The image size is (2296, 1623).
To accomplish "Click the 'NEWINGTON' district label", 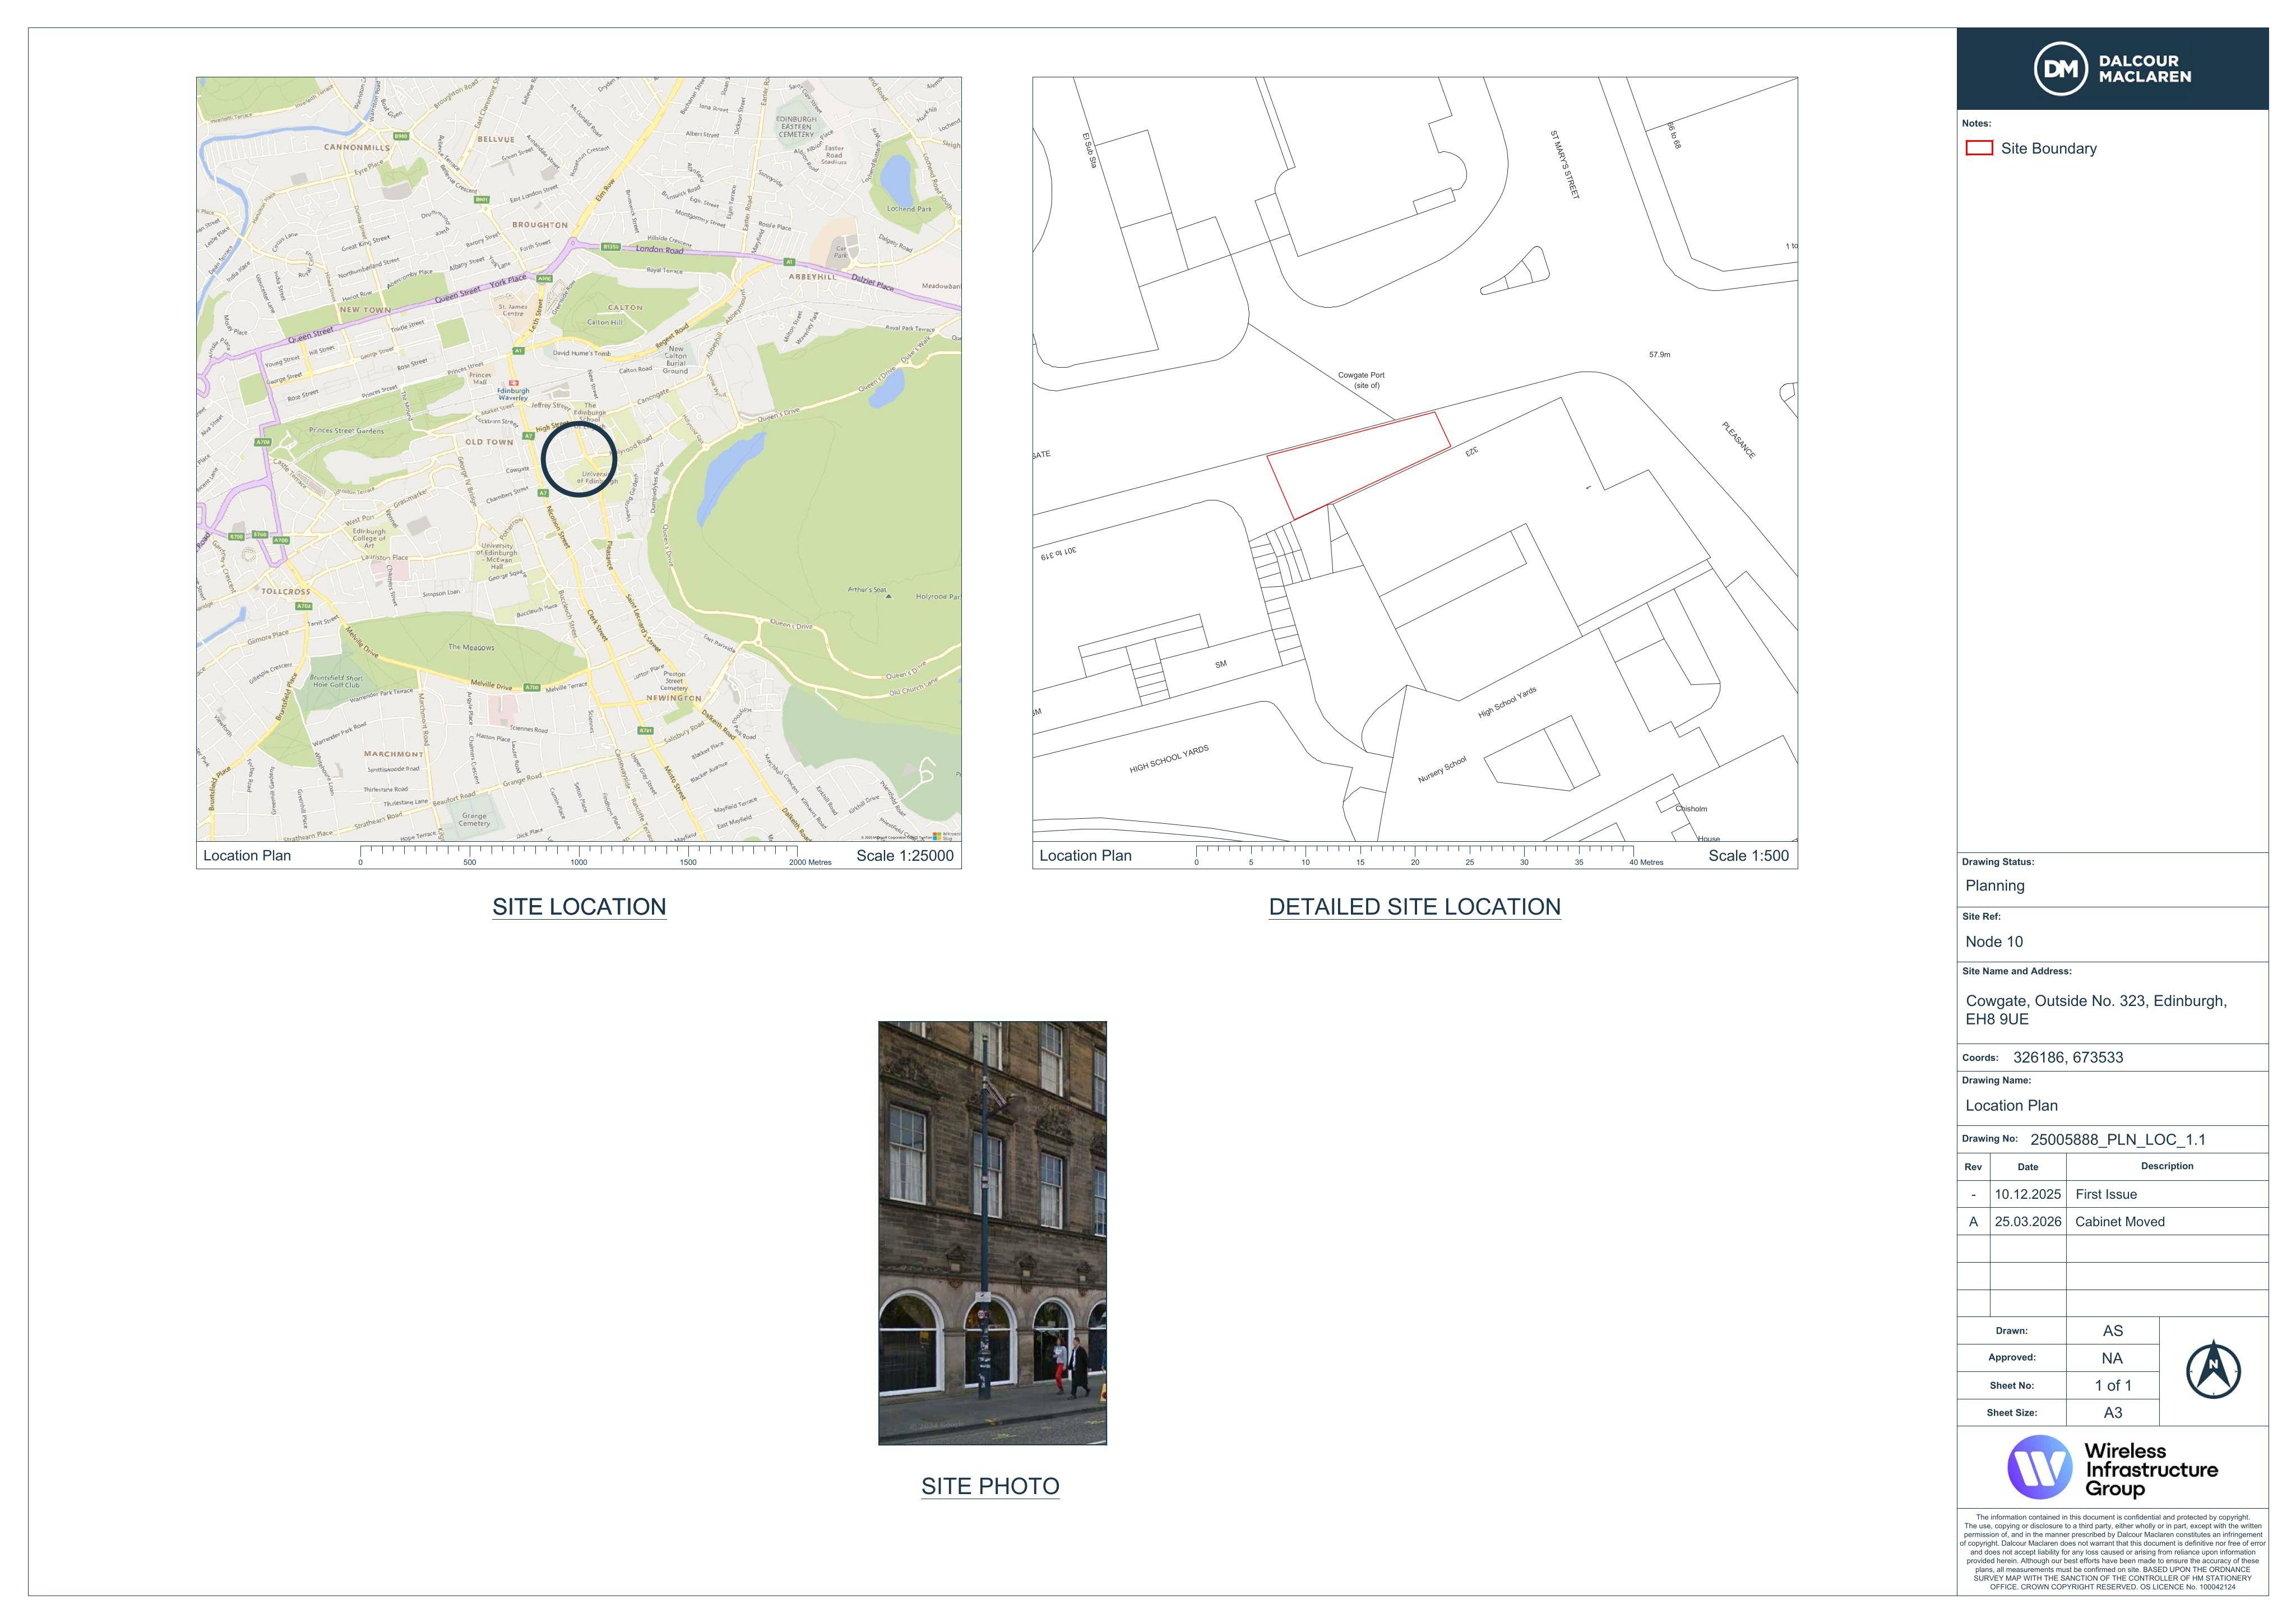I will click(x=674, y=698).
